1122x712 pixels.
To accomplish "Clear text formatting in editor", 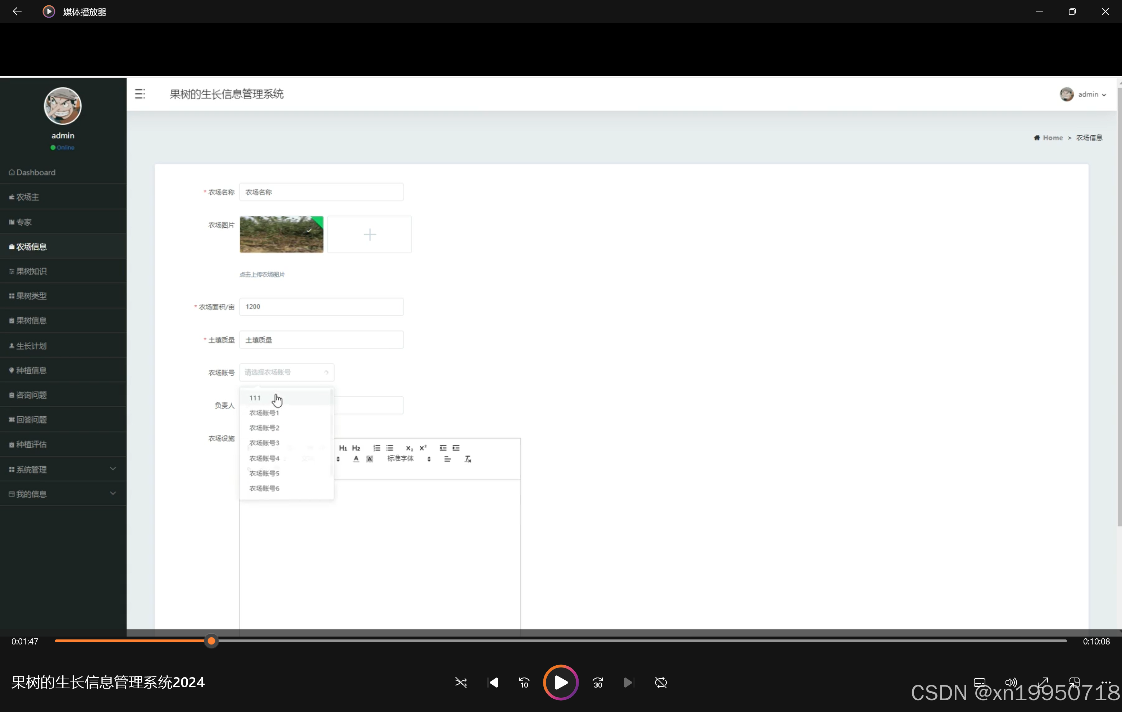I will tap(468, 459).
